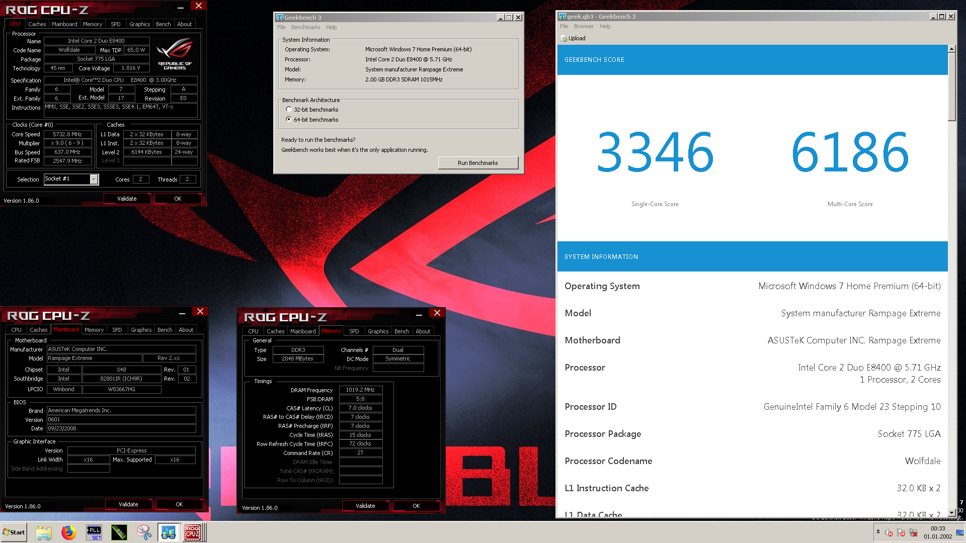
Task: Open the PLL SET tool taskbar icon
Action: [94, 532]
